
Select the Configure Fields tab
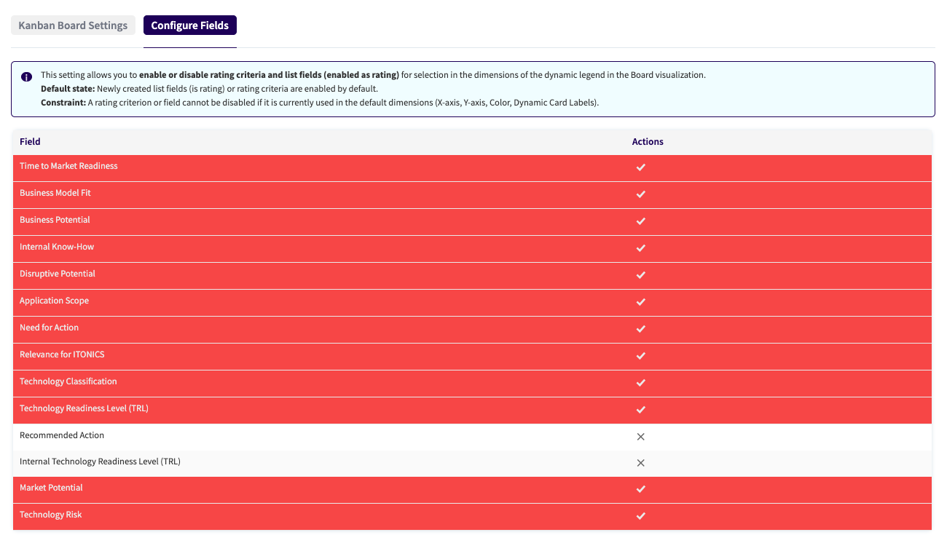(x=189, y=25)
